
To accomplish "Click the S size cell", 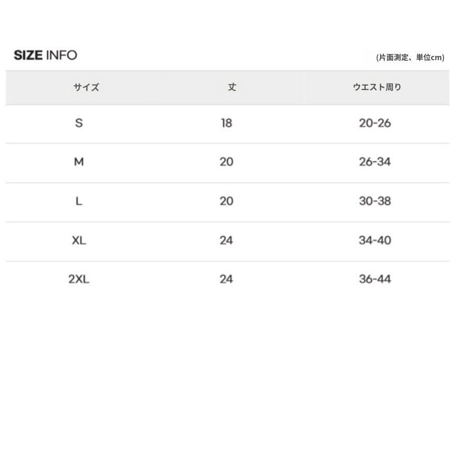I will coord(79,123).
